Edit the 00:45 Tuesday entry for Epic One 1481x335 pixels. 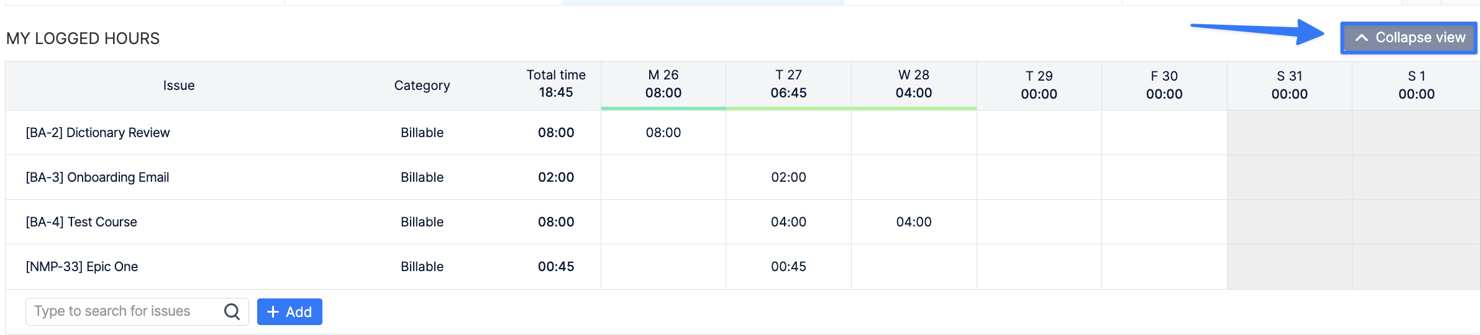click(788, 267)
